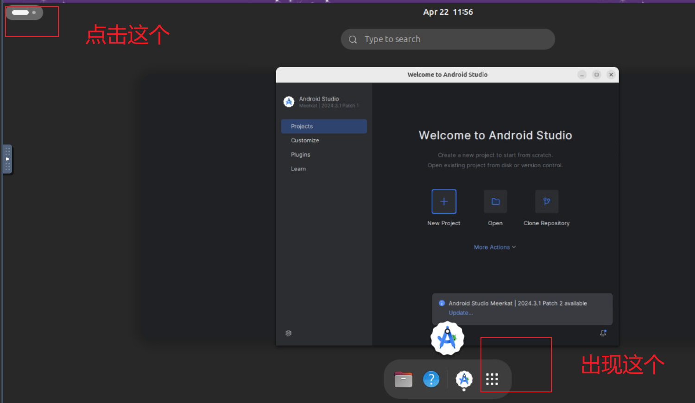Click the Welcome to Android Studio heading

pos(495,135)
